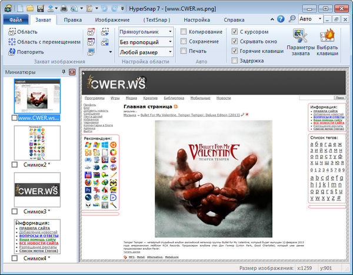Tick the checkbox beside Снимок2
353x275 pixels.
pos(15,165)
